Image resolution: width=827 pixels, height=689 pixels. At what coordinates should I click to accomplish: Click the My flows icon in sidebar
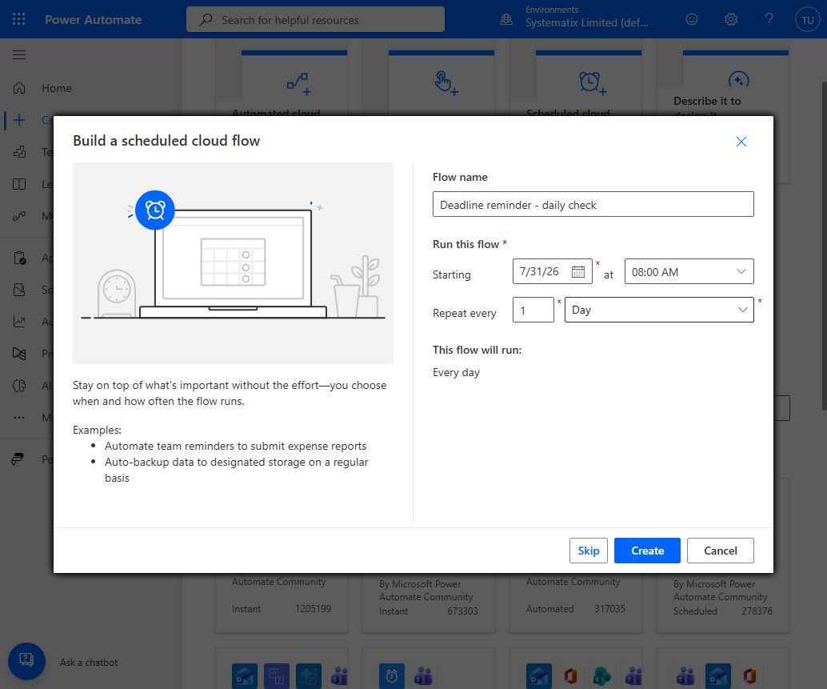click(19, 216)
